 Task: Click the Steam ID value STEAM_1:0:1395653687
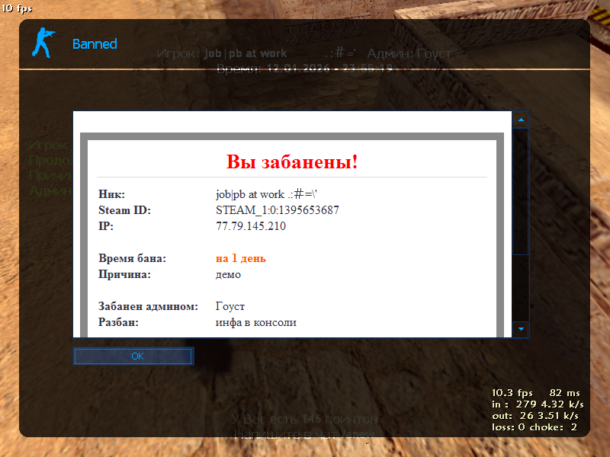point(278,210)
